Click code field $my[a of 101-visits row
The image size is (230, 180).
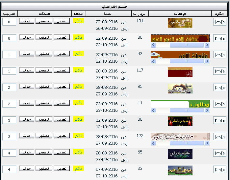pyautogui.click(x=219, y=22)
